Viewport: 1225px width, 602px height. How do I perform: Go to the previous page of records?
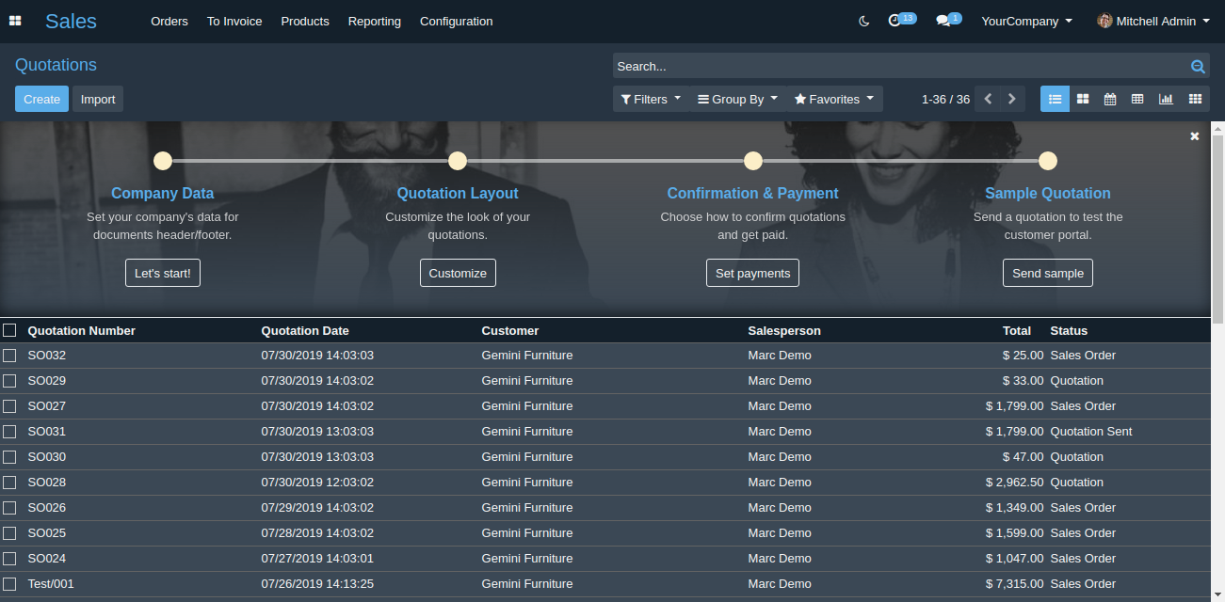click(x=988, y=99)
